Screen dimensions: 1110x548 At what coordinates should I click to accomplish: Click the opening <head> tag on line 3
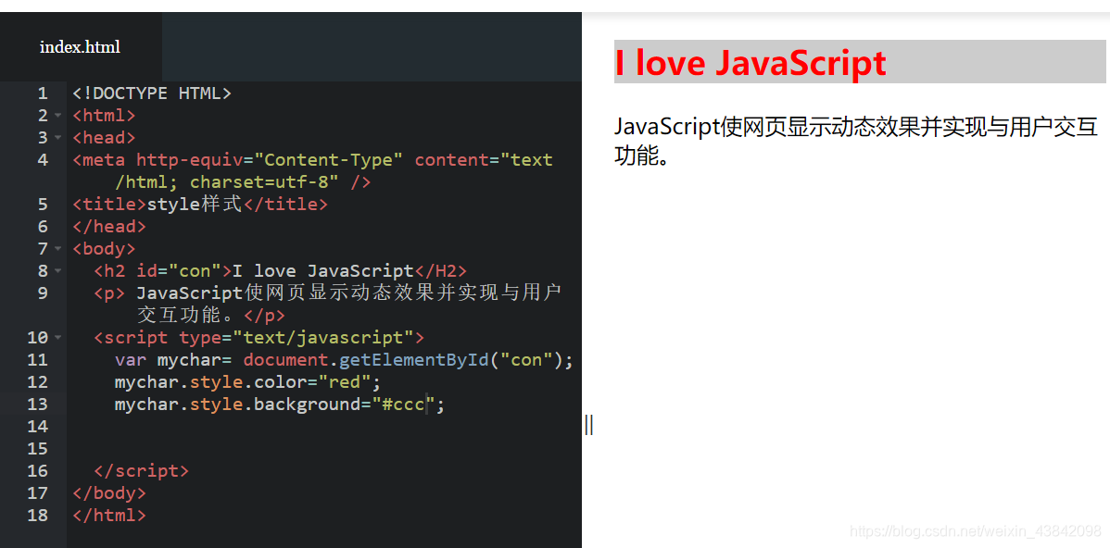pyautogui.click(x=104, y=137)
